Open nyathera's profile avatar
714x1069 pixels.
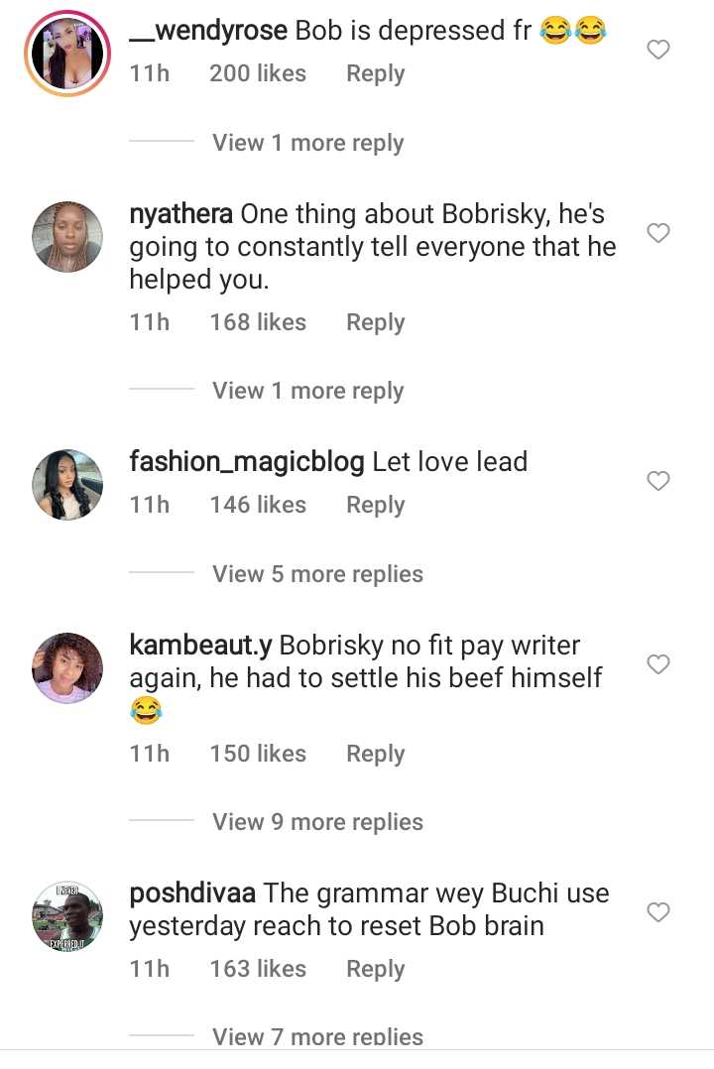67,237
